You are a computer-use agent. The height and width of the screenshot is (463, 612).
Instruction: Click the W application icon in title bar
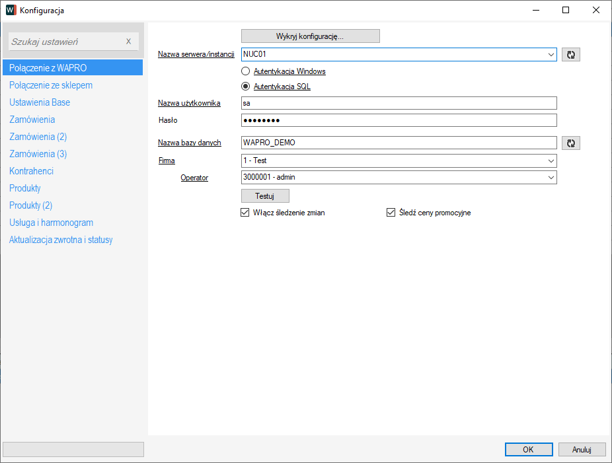pos(11,11)
